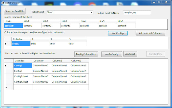Select the Config3.sheet row cell
This screenshot has height=108, width=172.
[x=23, y=76]
